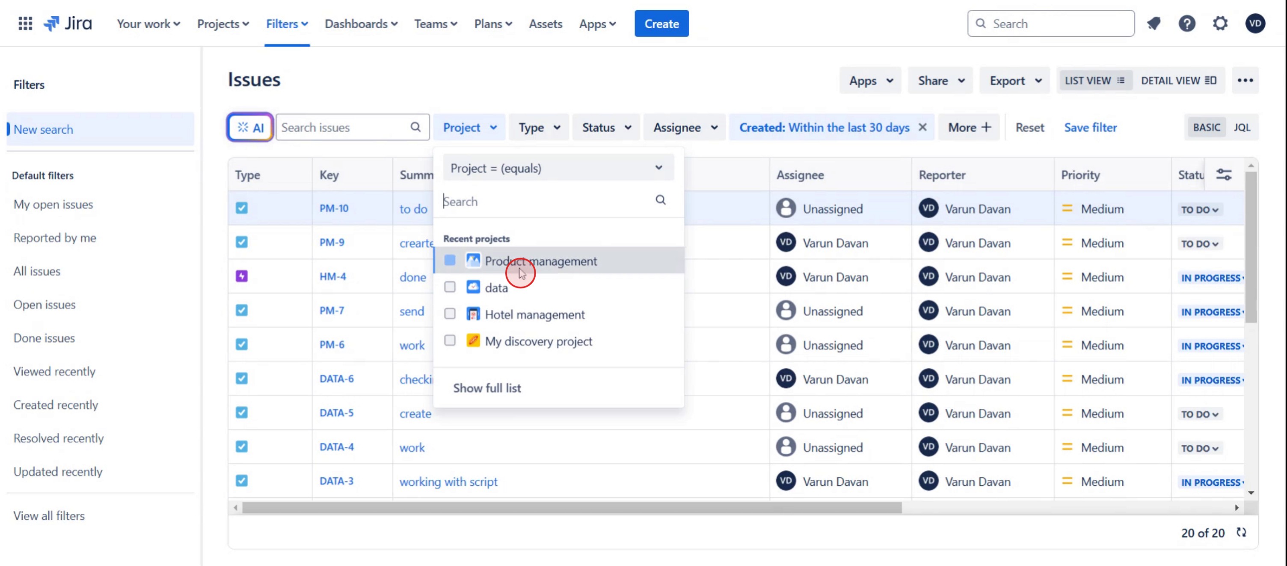This screenshot has width=1287, height=566.
Task: Click the refresh results icon
Action: click(x=1242, y=533)
